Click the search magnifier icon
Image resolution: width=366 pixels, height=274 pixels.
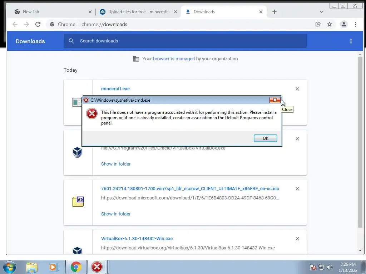[x=71, y=41]
